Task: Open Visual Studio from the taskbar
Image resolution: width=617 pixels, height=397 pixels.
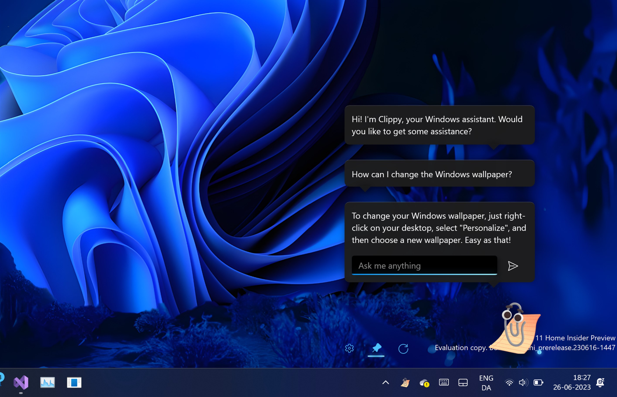Action: [21, 382]
